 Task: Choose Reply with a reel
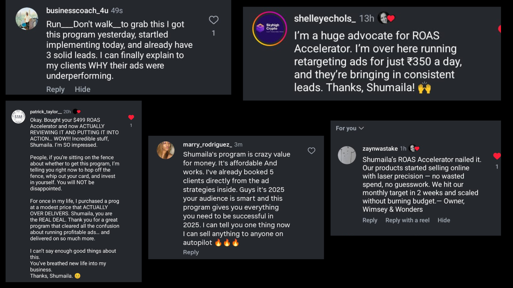[x=407, y=220]
